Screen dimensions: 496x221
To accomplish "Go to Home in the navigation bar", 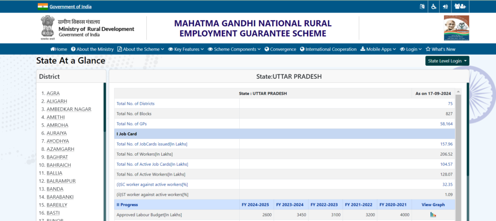I will point(59,49).
